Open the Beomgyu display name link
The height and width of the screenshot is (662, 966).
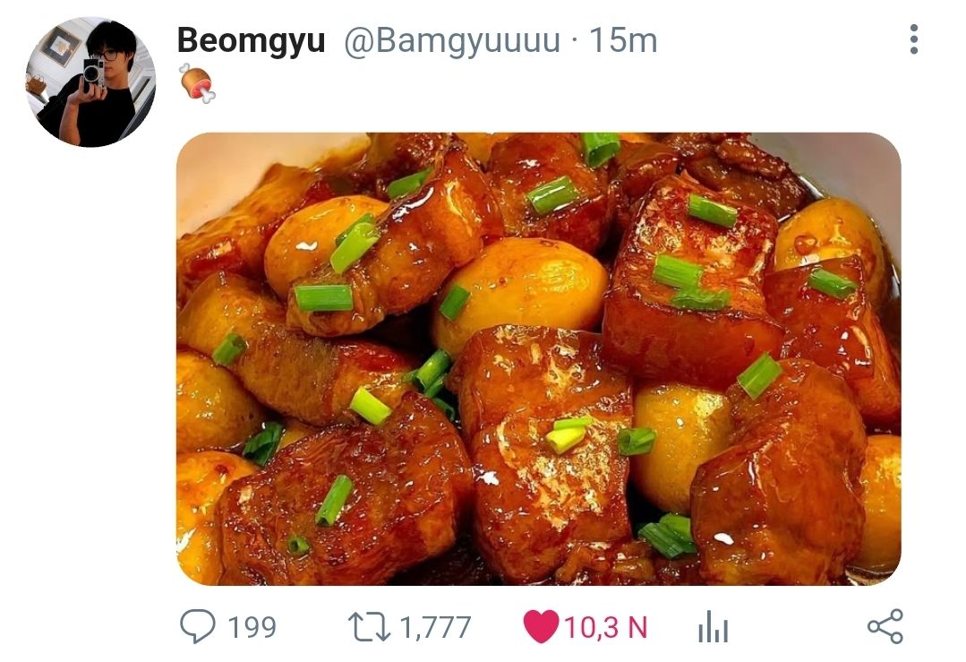coord(251,40)
